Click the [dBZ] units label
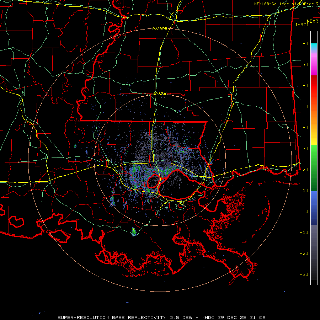 (302, 25)
